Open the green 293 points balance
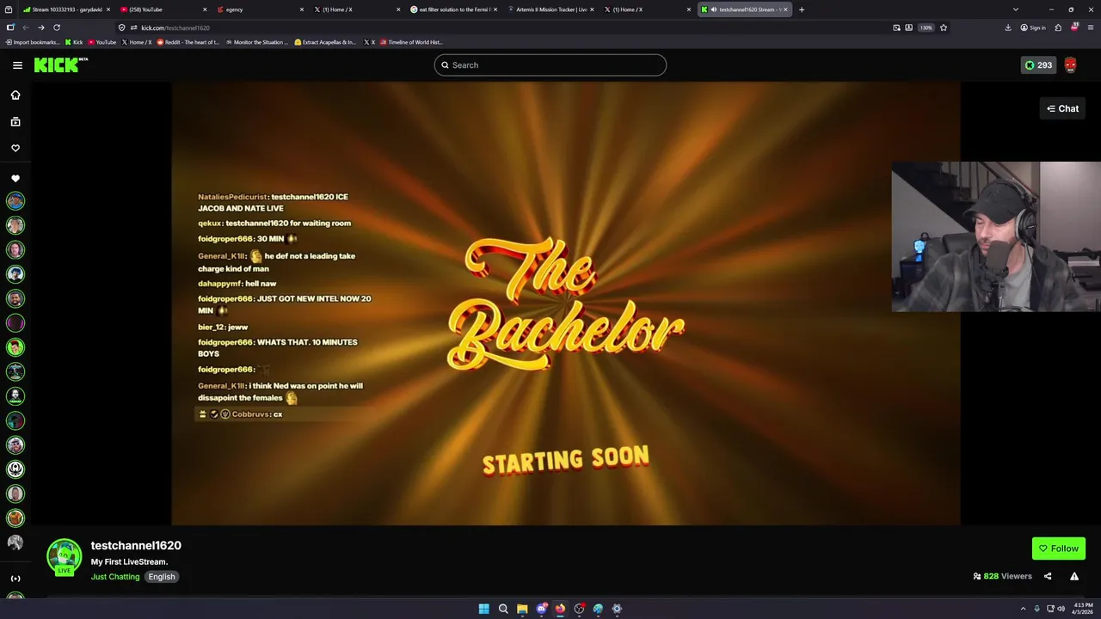 (1038, 65)
